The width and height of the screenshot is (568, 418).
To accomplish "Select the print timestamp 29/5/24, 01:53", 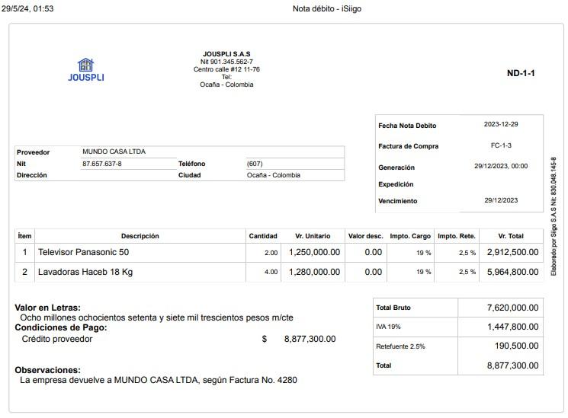I will pos(27,8).
